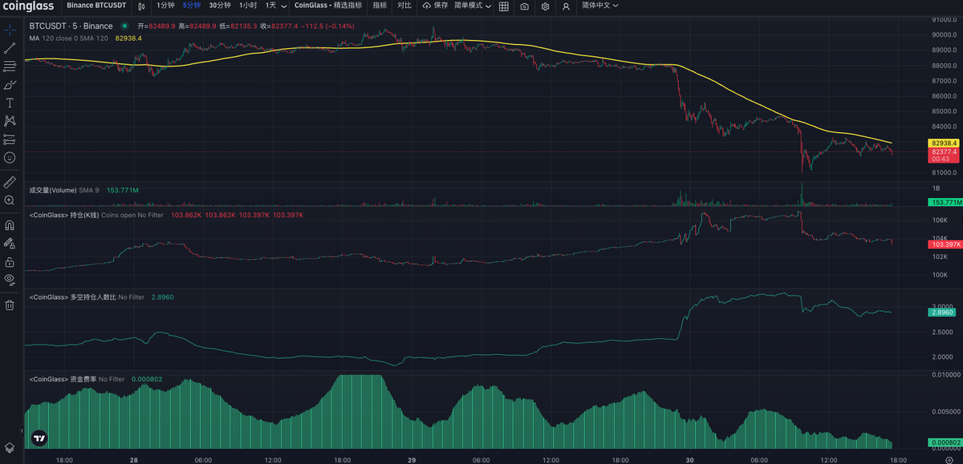Viewport: 963px width, 464px height.
Task: Expand the 简单模式 dropdown
Action: (472, 5)
